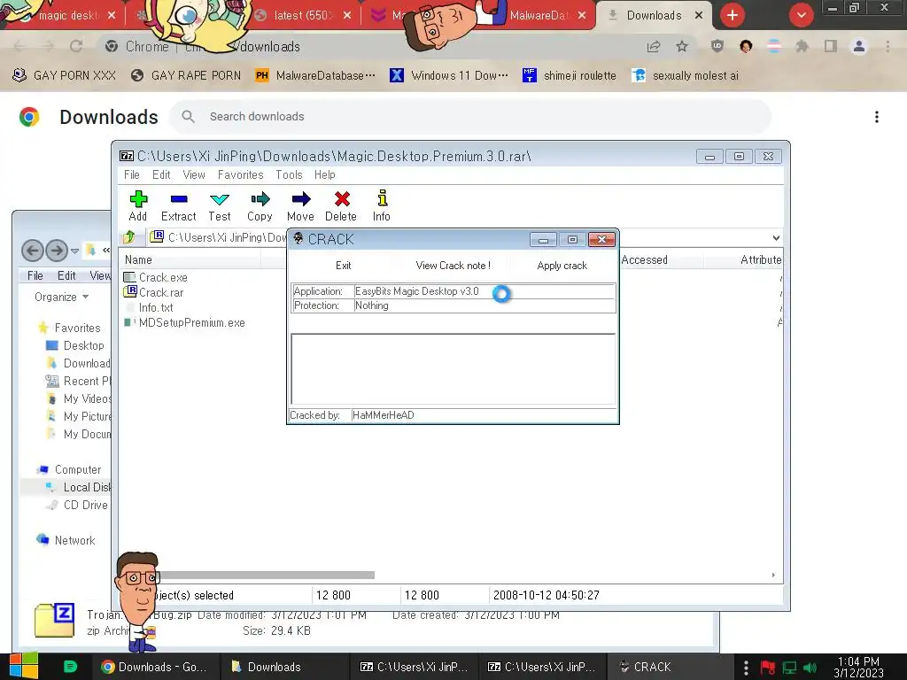Click the share page icon in address bar
This screenshot has height=680, width=907.
pyautogui.click(x=654, y=46)
